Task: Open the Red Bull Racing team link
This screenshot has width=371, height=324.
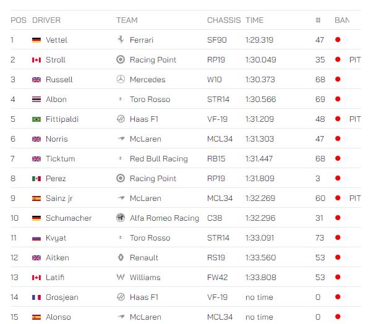Action: point(159,158)
